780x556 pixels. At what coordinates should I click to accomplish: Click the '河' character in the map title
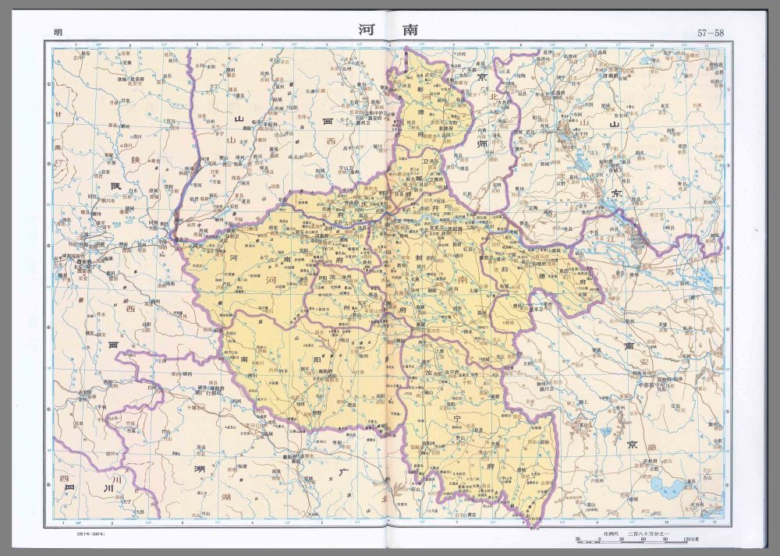pos(367,30)
